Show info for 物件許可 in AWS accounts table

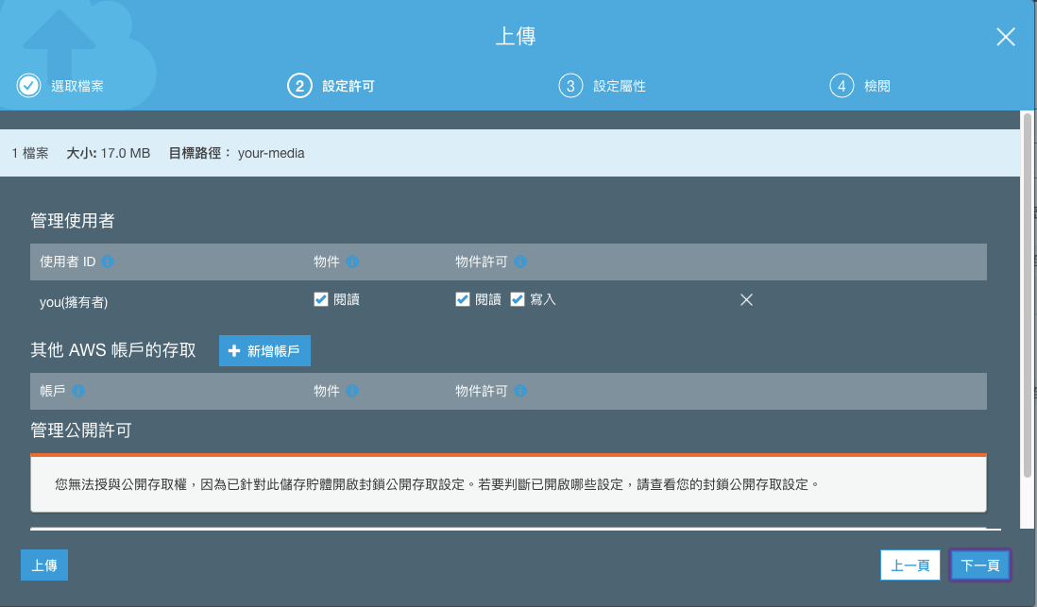[x=520, y=392]
